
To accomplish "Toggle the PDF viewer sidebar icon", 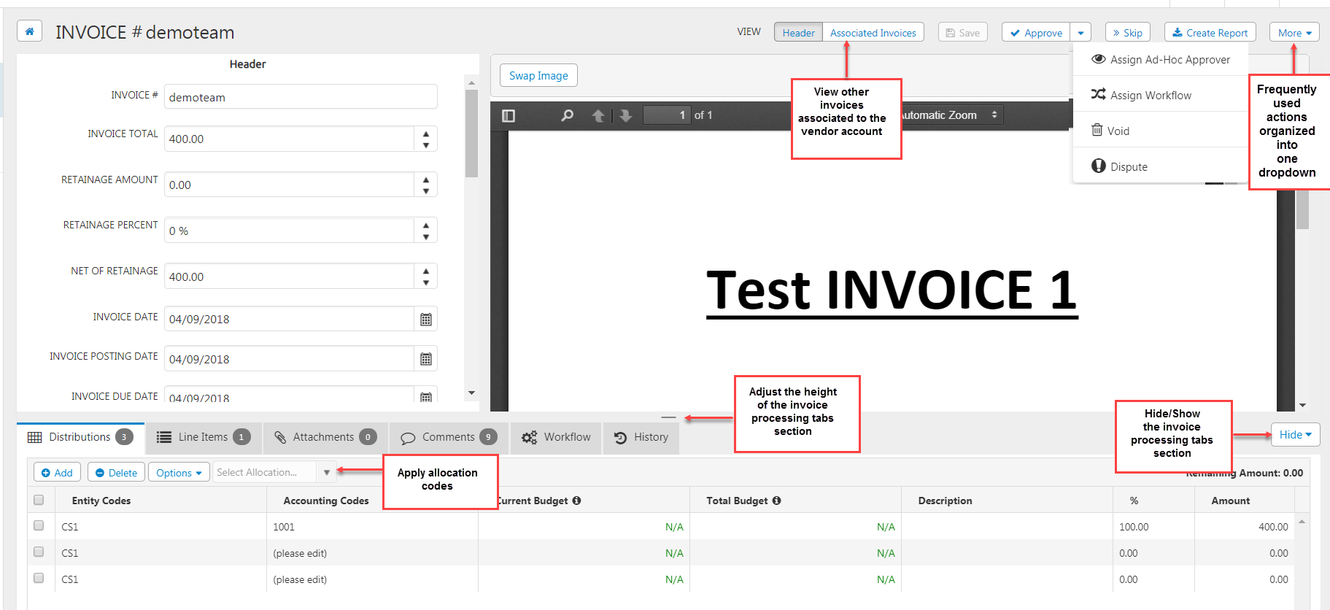I will click(x=509, y=115).
